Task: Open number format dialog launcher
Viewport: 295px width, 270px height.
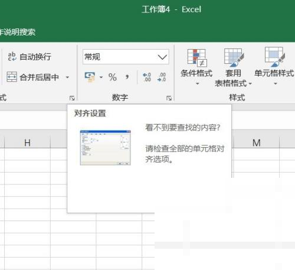Action: coord(169,98)
